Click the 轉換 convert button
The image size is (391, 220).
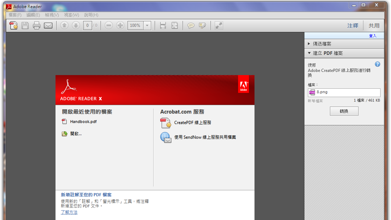[x=344, y=111]
